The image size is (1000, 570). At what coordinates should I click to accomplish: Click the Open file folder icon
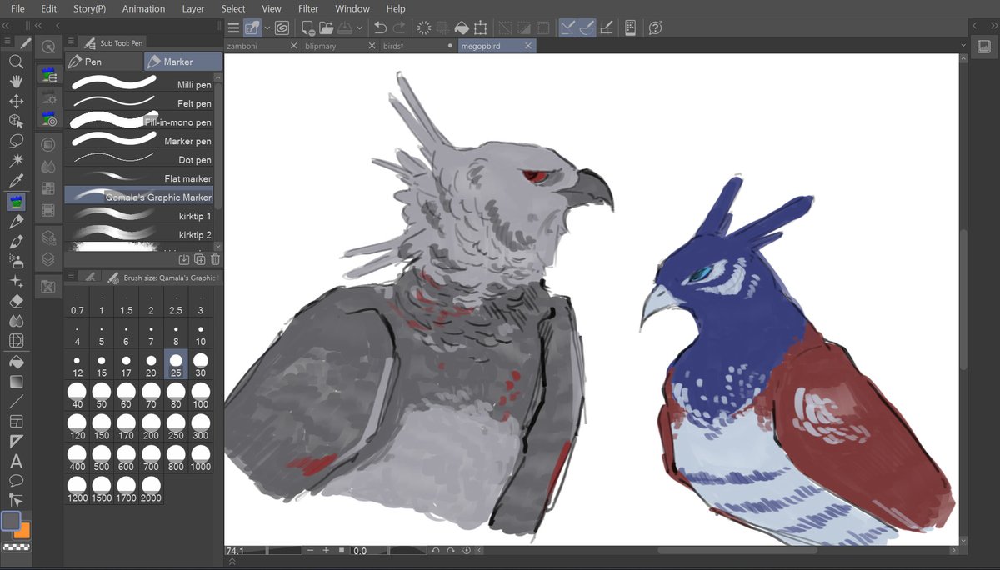click(327, 27)
